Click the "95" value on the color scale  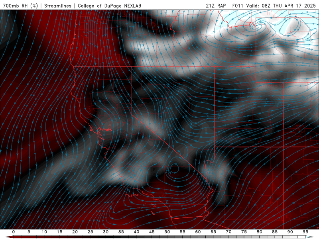(x=305, y=232)
